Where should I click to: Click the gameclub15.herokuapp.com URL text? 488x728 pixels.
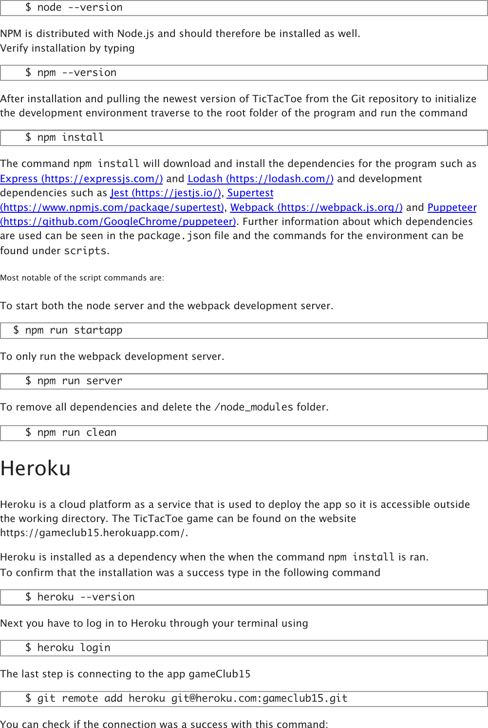pos(94,533)
